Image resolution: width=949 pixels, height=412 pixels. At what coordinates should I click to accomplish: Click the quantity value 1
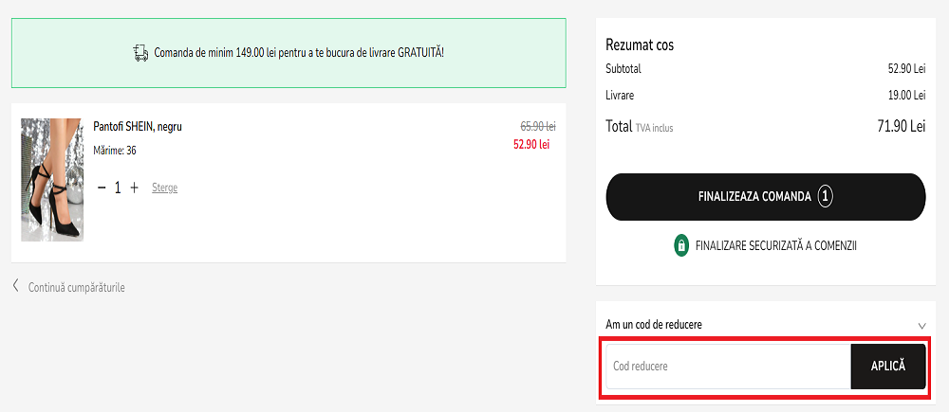[x=118, y=188]
